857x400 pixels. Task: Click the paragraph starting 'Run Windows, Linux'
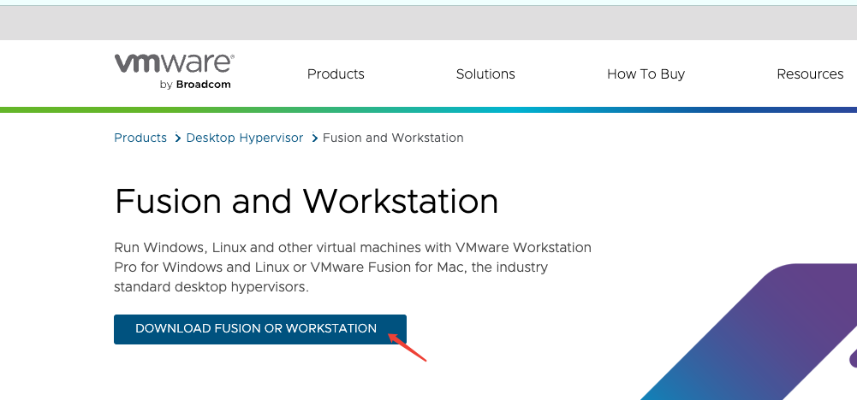[353, 267]
